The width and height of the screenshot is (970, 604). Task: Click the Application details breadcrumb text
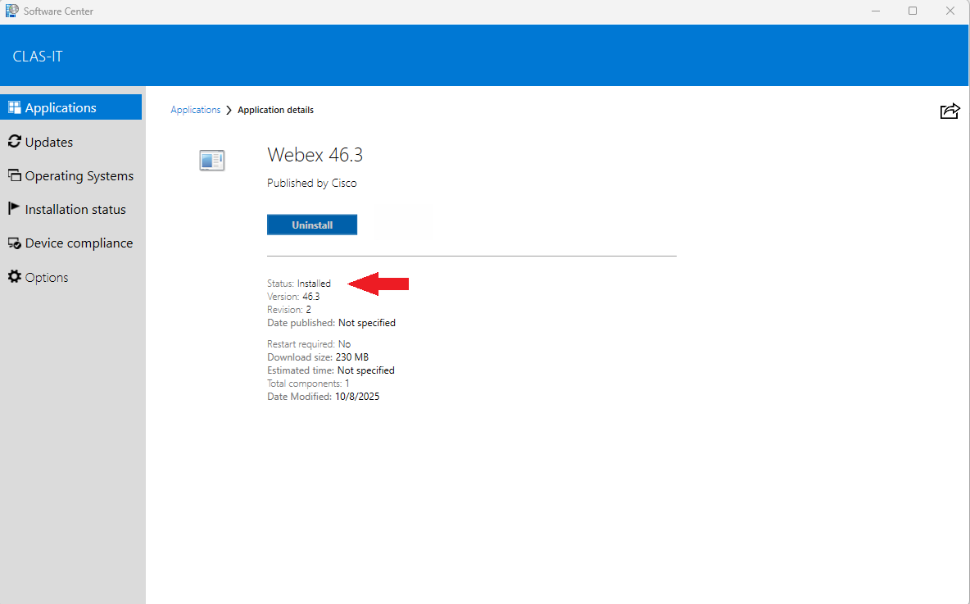point(275,110)
